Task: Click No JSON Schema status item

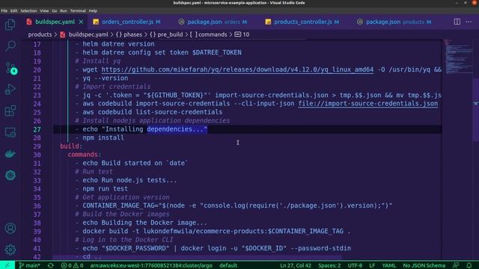Action: click(x=424, y=265)
